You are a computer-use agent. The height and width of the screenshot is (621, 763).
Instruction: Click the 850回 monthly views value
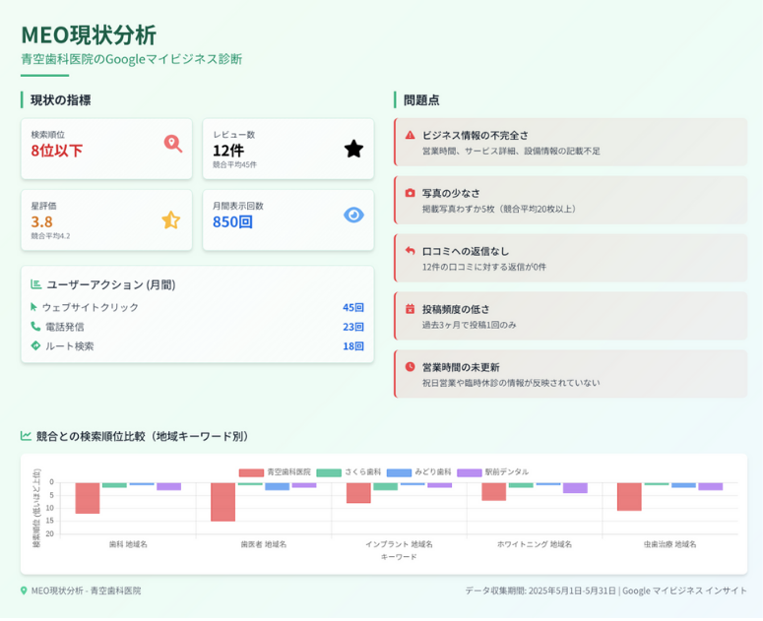point(232,221)
